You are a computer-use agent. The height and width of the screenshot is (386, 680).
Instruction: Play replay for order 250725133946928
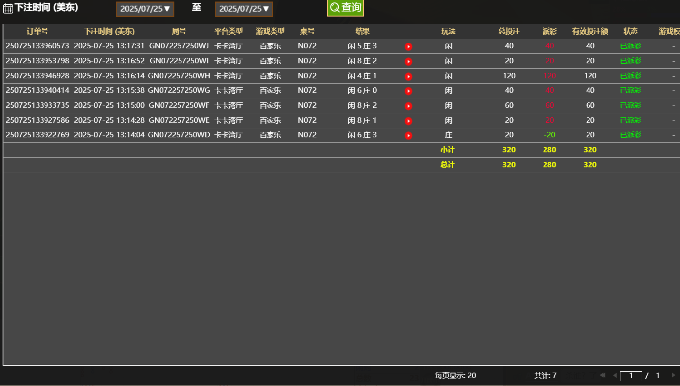click(408, 76)
